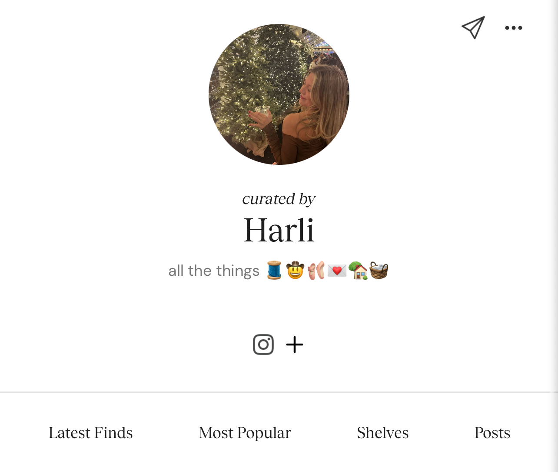This screenshot has width=558, height=472.
Task: Click the house with tree emoji
Action: coord(358,270)
